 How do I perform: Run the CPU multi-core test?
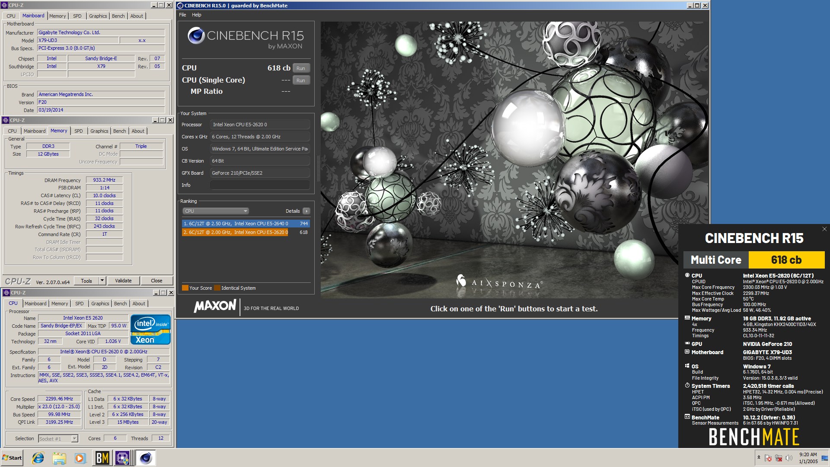301,68
